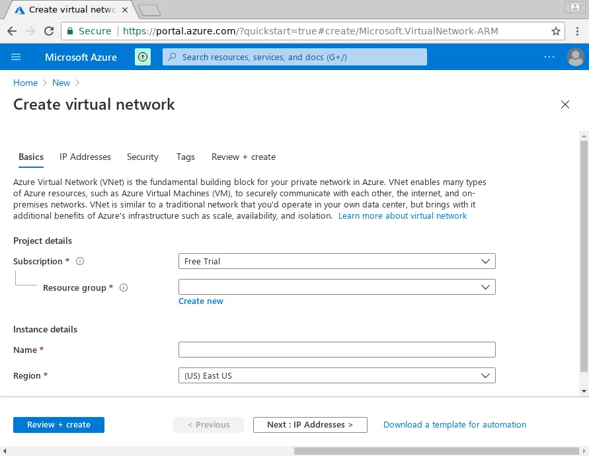Click the browser back arrow

pyautogui.click(x=12, y=31)
